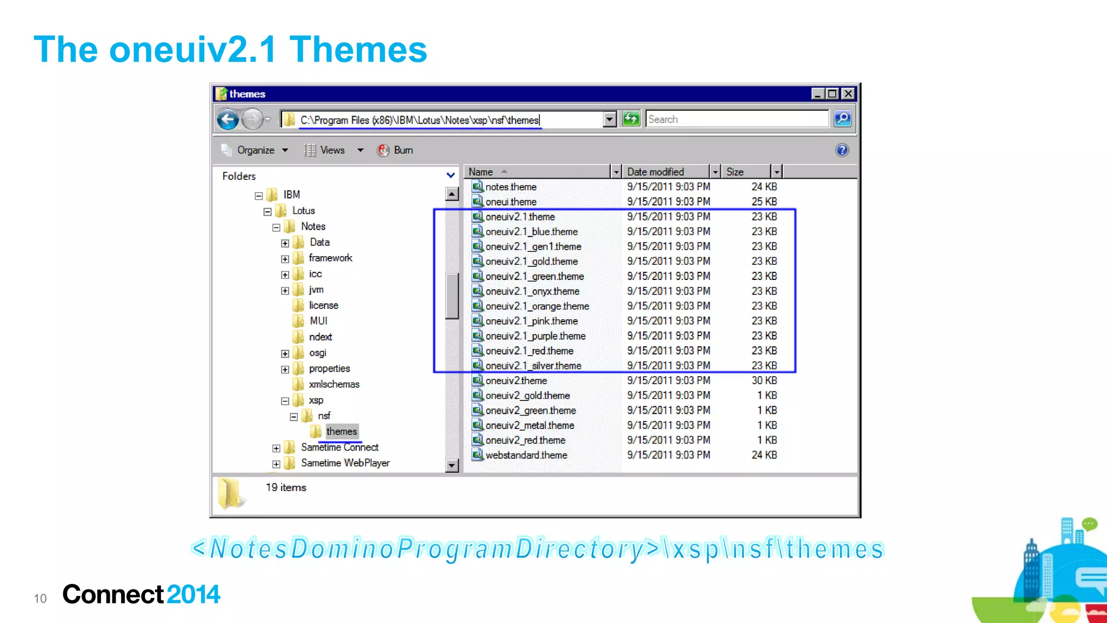This screenshot has width=1107, height=623.
Task: Click the license folder icon
Action: pos(298,305)
